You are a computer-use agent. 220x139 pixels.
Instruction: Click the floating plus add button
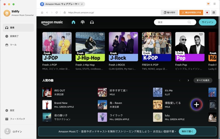point(197,105)
